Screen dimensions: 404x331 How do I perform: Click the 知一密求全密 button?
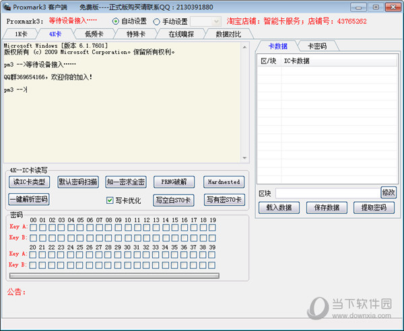[x=126, y=182]
